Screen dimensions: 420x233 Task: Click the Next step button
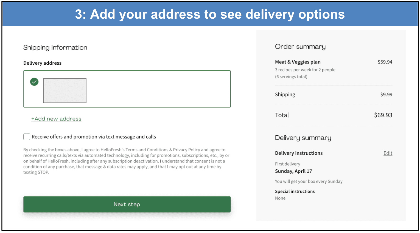pos(127,204)
